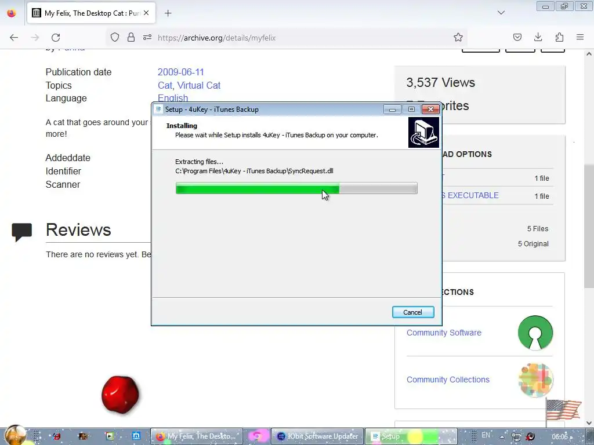
Task: Open the network tray icon
Action: 516,437
